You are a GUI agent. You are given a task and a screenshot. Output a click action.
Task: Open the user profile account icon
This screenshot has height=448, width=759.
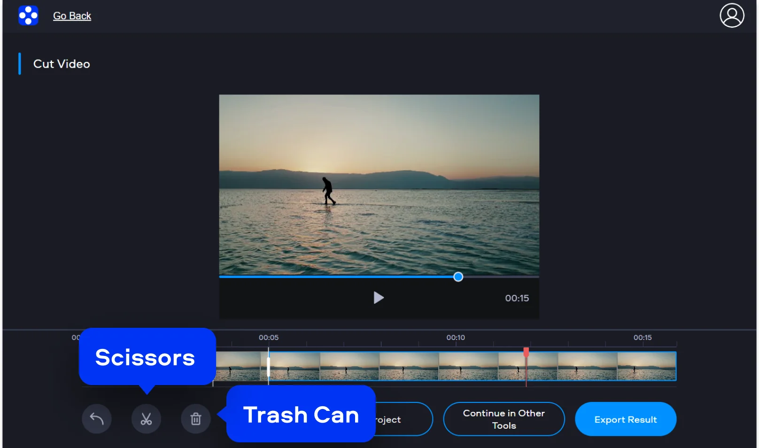pos(732,15)
